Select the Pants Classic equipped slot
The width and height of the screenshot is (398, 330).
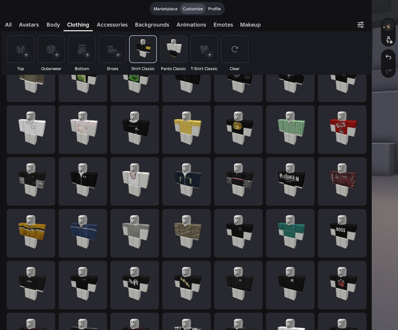(174, 49)
